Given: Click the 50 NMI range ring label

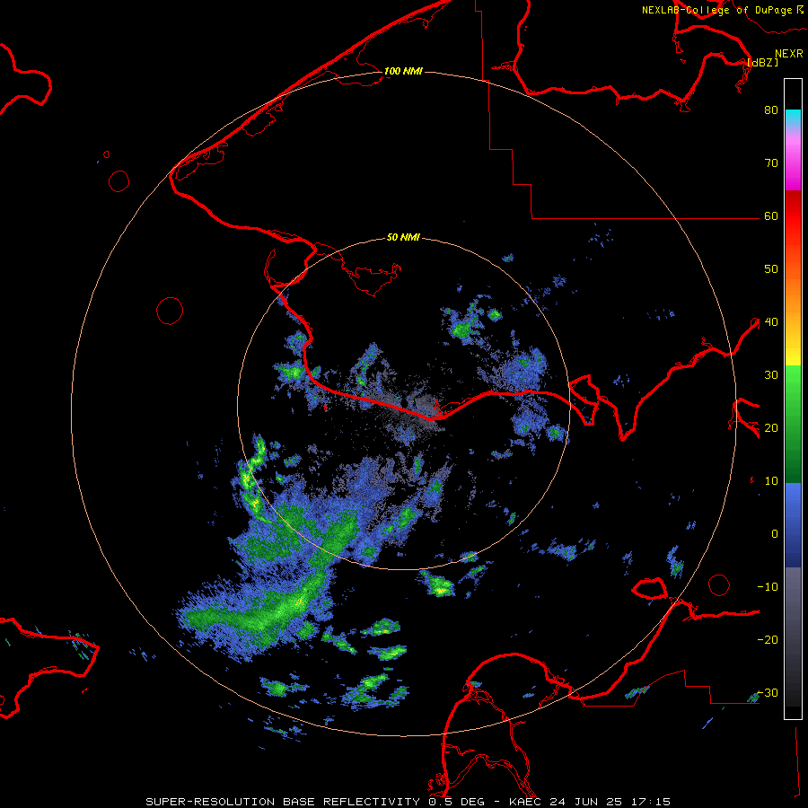Looking at the screenshot, I should (x=403, y=238).
